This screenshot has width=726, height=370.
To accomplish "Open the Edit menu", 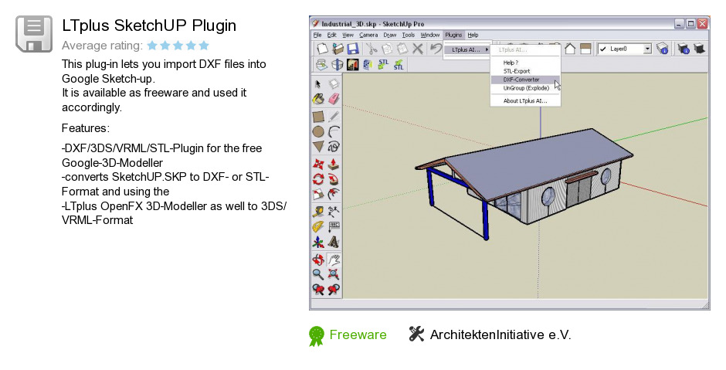I will tap(331, 35).
